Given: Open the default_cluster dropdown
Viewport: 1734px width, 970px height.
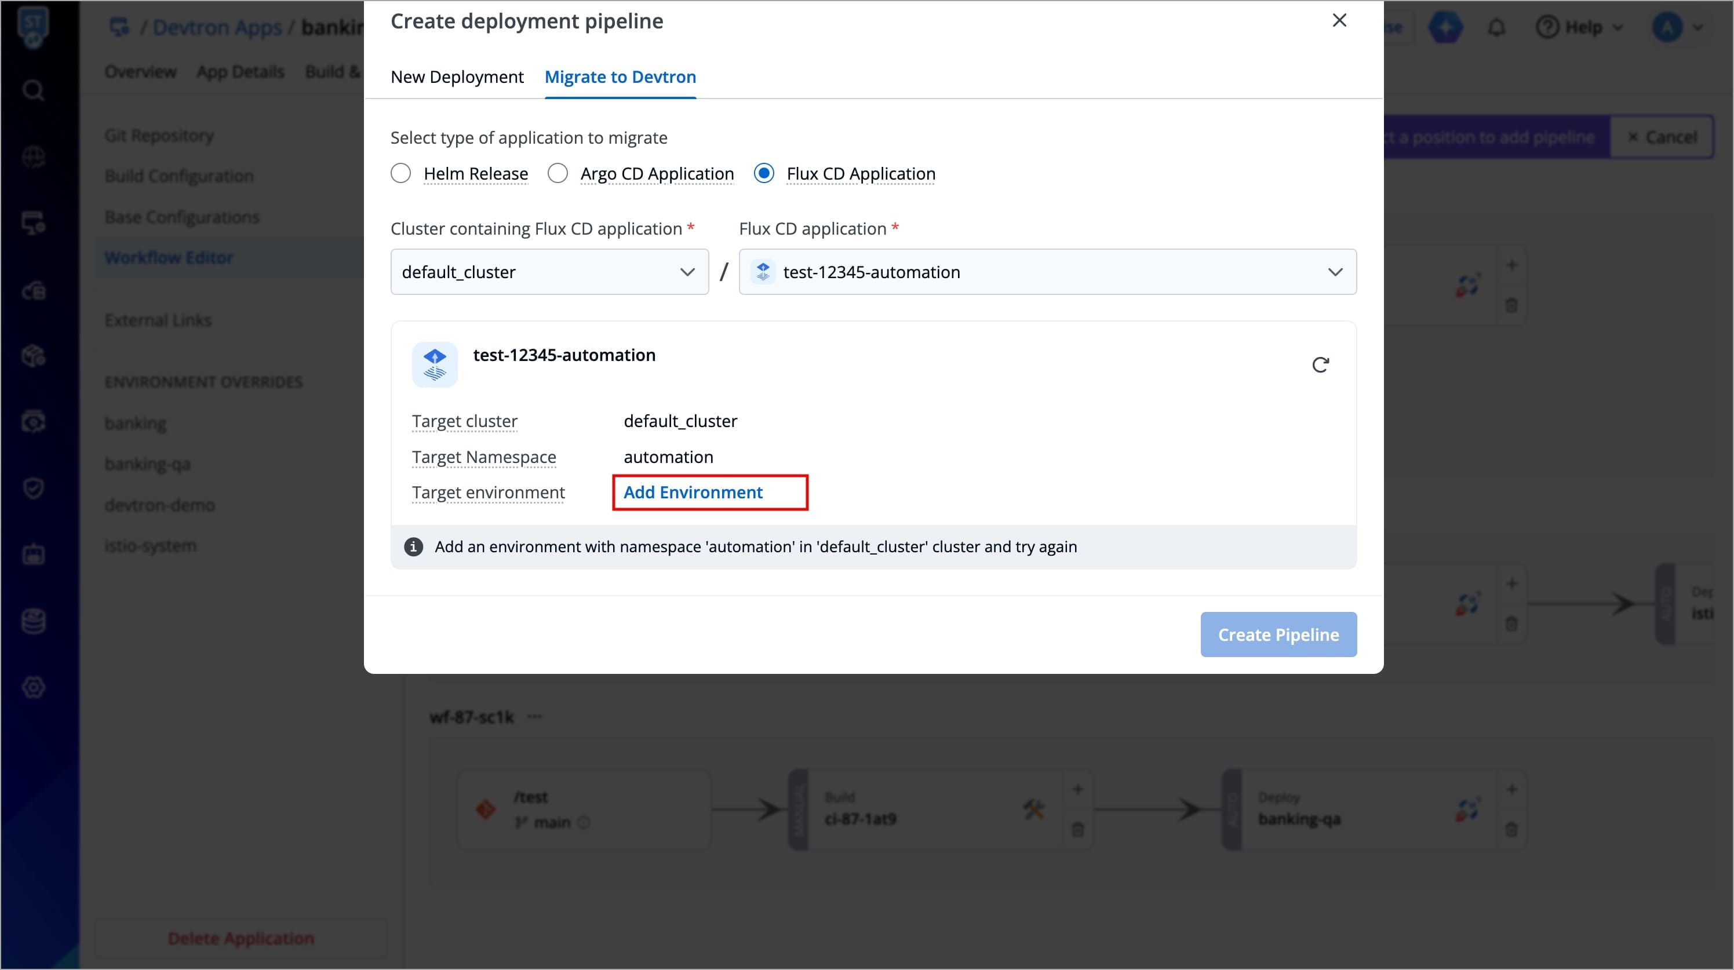Looking at the screenshot, I should click(x=549, y=272).
